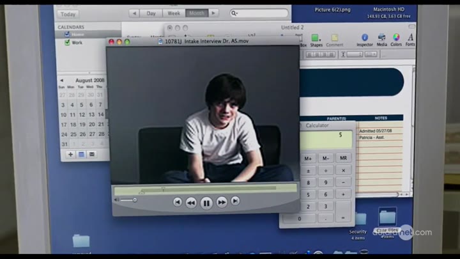The image size is (460, 259).
Task: Switch to Day view in calendar
Action: point(151,13)
